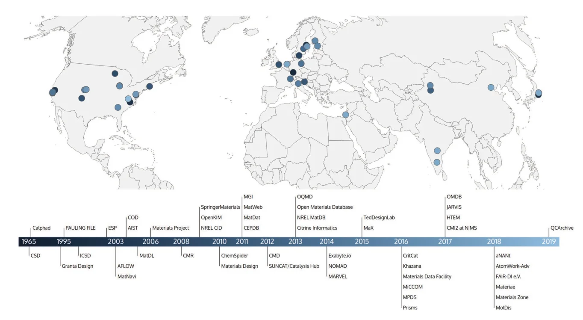Click the QCArchive label
Screen dimensions: 583x320
(562, 228)
